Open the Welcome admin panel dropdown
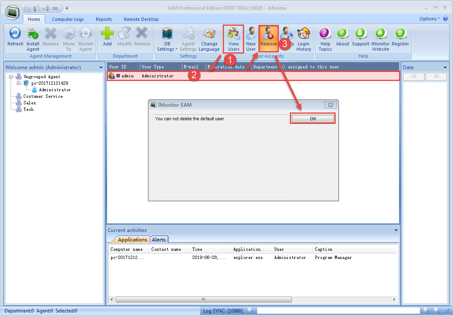The image size is (453, 317). (x=101, y=67)
